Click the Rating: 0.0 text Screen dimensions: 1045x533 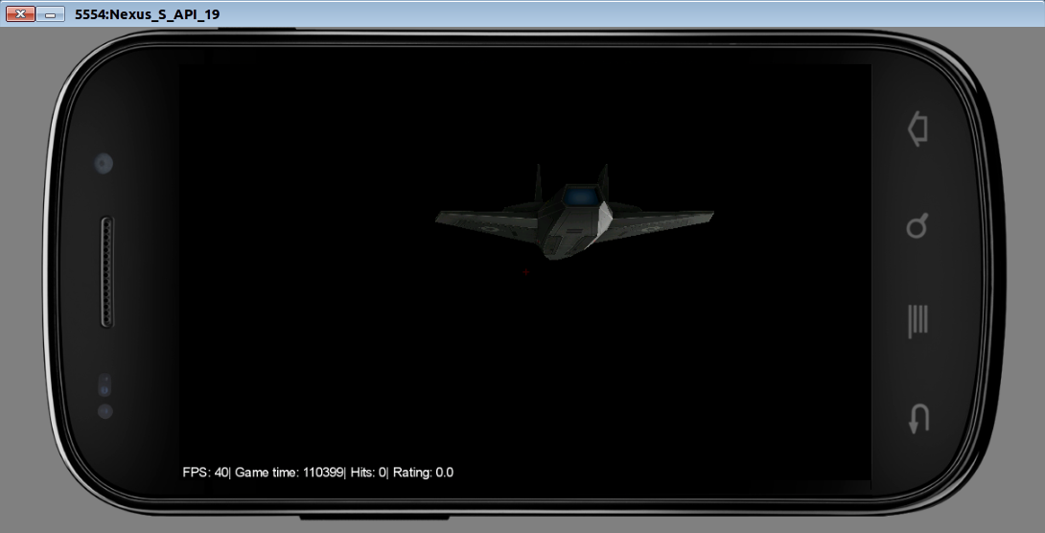423,473
